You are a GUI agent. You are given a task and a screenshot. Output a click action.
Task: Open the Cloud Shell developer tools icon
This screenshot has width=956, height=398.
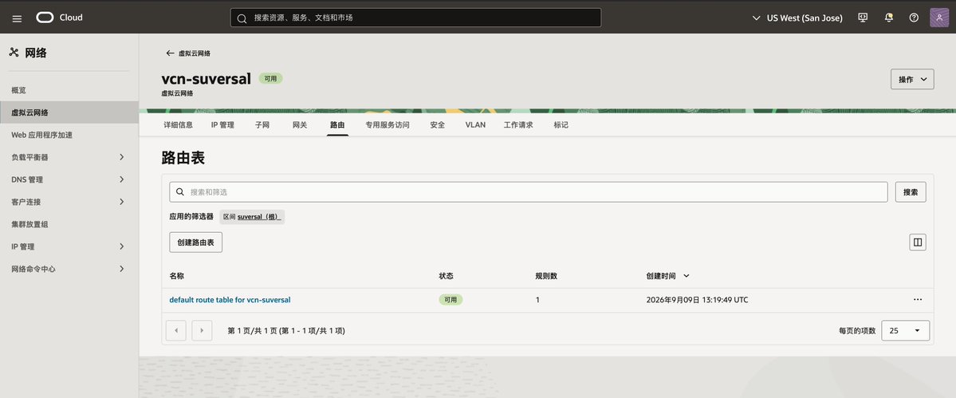point(863,18)
